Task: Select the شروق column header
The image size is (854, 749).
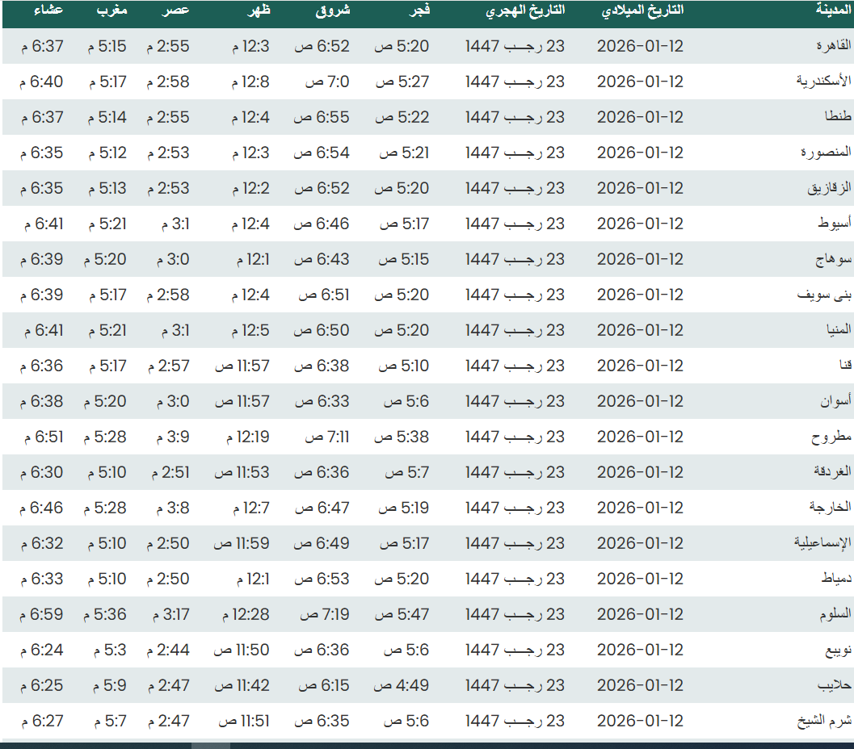Action: [x=332, y=10]
